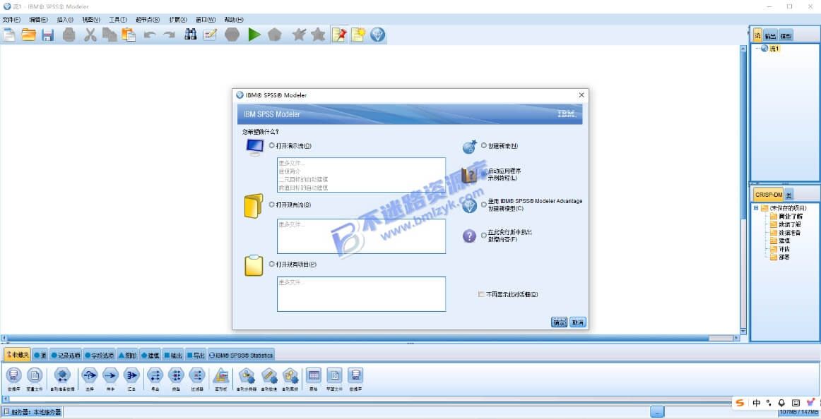Image resolution: width=821 pixels, height=419 pixels.
Task: Click the binoculars search icon
Action: [191, 35]
